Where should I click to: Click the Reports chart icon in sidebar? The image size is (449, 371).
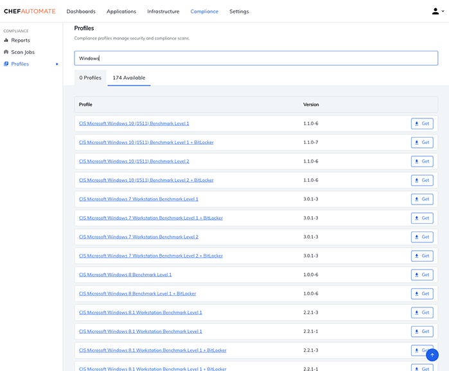click(6, 41)
